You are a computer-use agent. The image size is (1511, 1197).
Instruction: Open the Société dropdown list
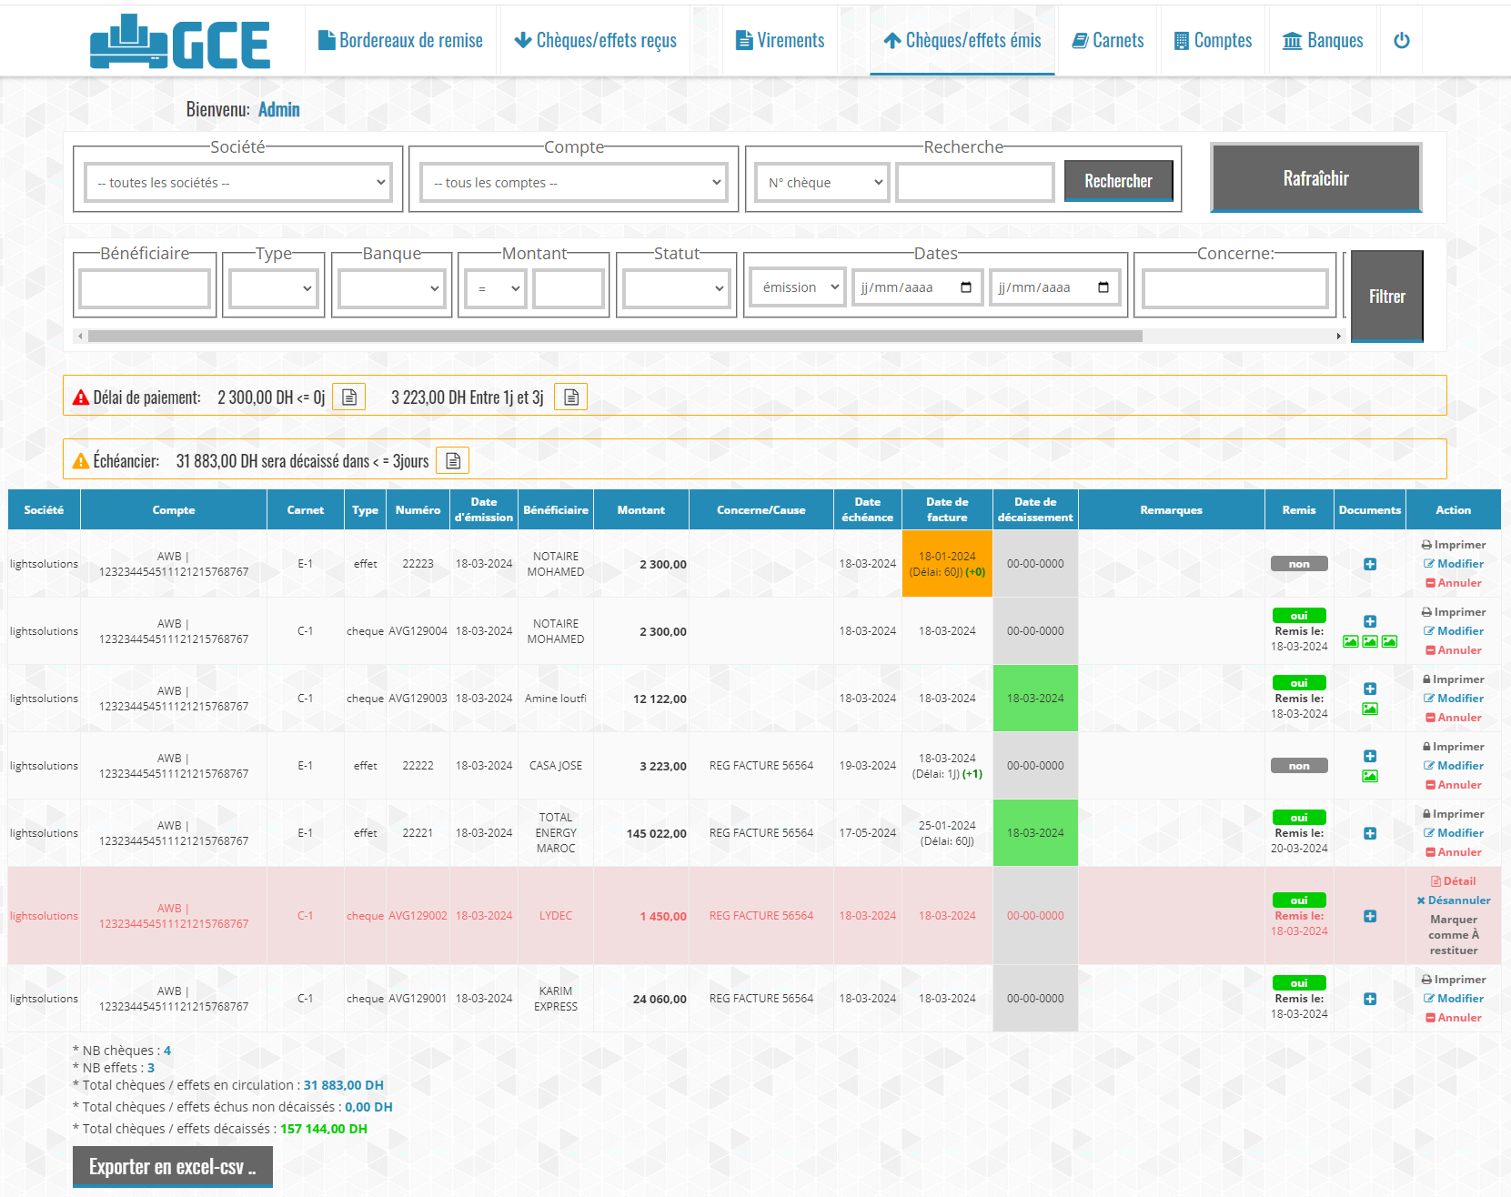[238, 183]
